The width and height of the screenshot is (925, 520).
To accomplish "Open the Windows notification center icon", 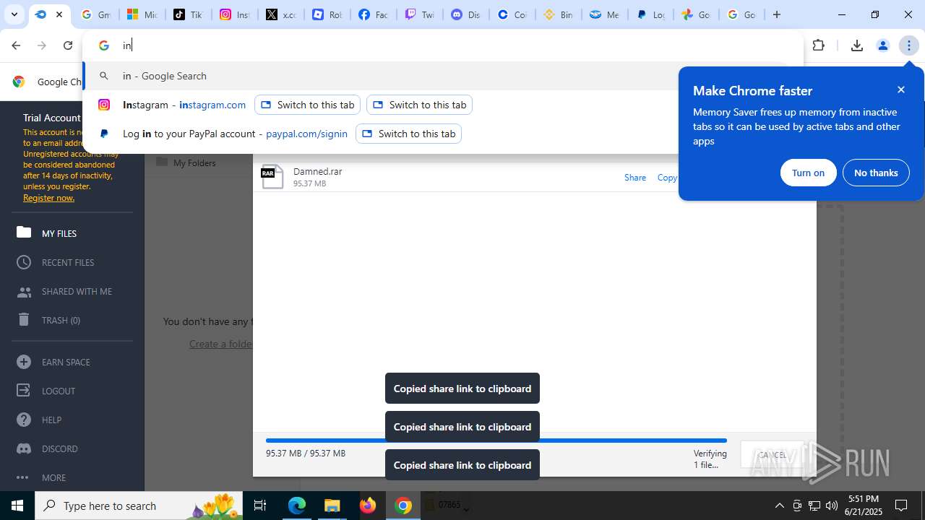I will tap(901, 506).
